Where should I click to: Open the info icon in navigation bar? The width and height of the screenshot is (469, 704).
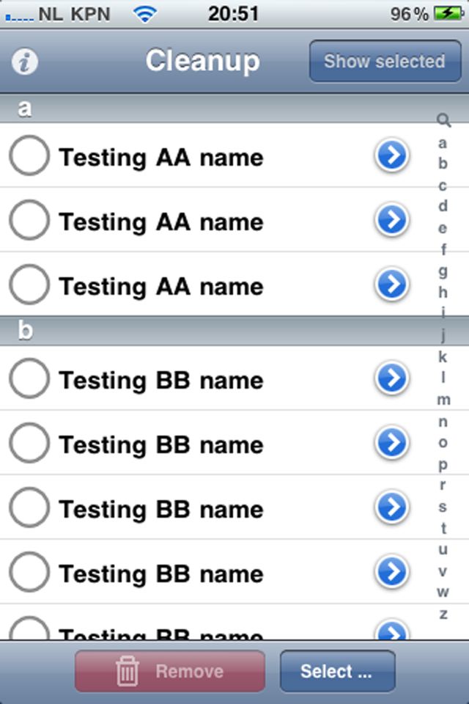tap(25, 62)
